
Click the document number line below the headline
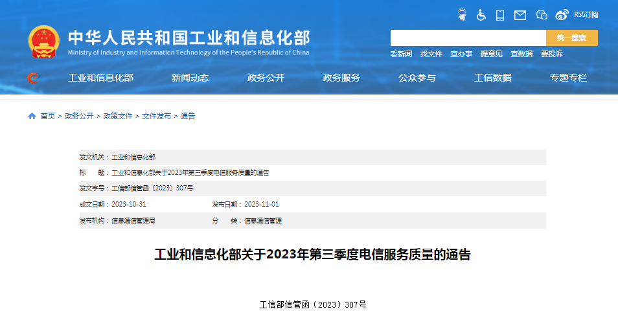(x=313, y=304)
